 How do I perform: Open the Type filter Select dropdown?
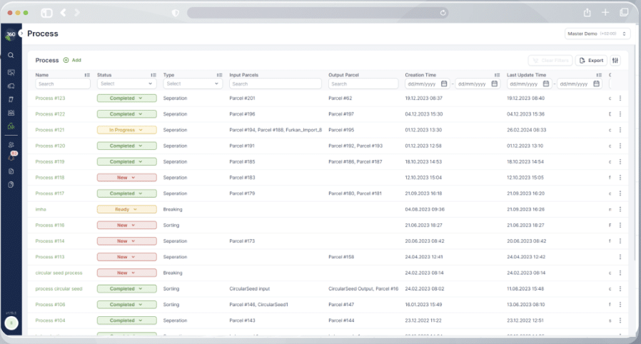click(x=193, y=84)
